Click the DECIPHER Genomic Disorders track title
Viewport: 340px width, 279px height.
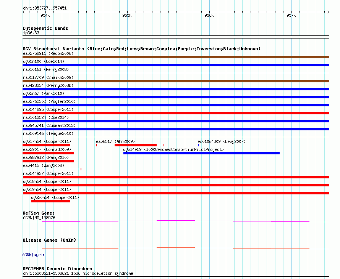(57, 269)
